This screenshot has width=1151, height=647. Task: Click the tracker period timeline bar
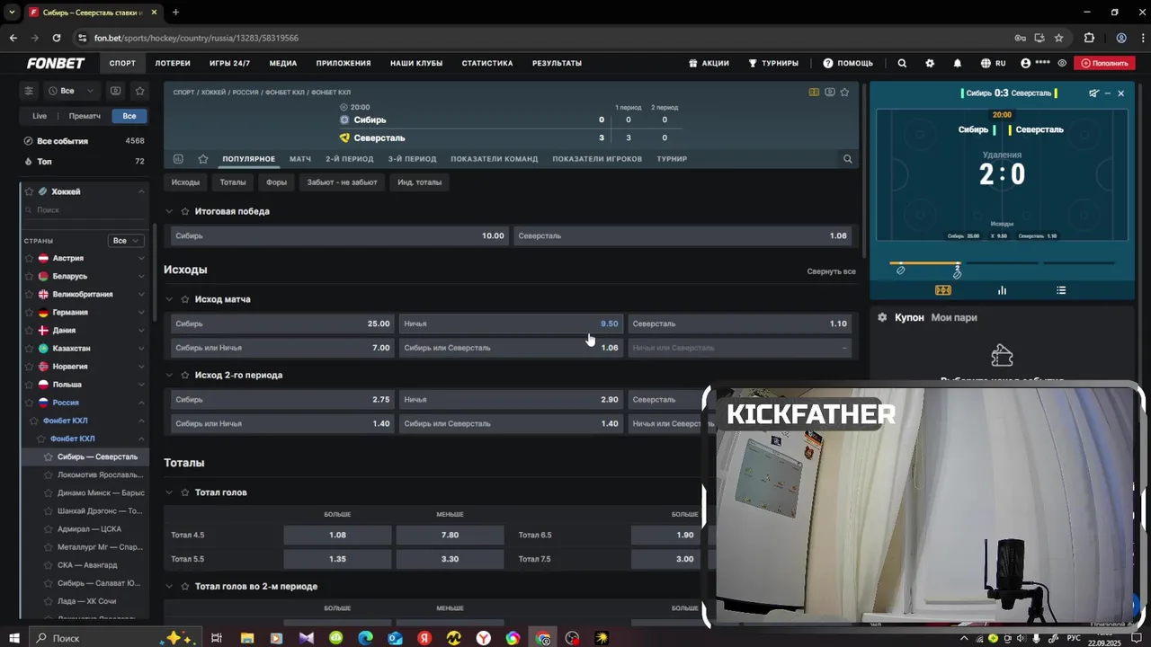point(1002,263)
